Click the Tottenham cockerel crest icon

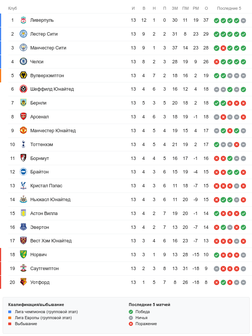point(23,145)
